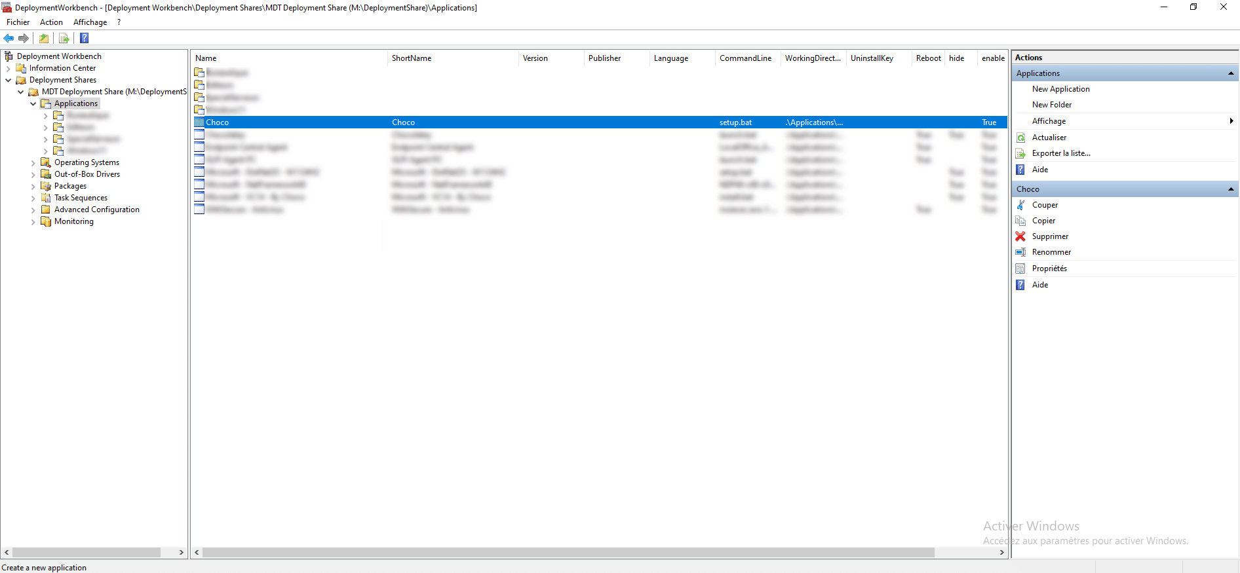Open the Fichier menu
The height and width of the screenshot is (573, 1240).
pyautogui.click(x=18, y=22)
